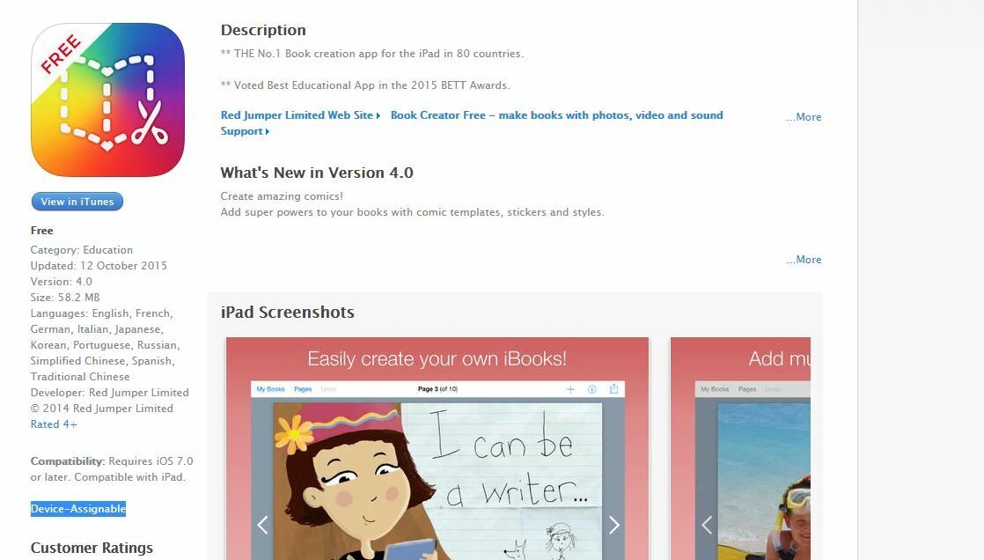Click the FREE ribbon on the app icon
This screenshot has width=984, height=560.
click(61, 54)
